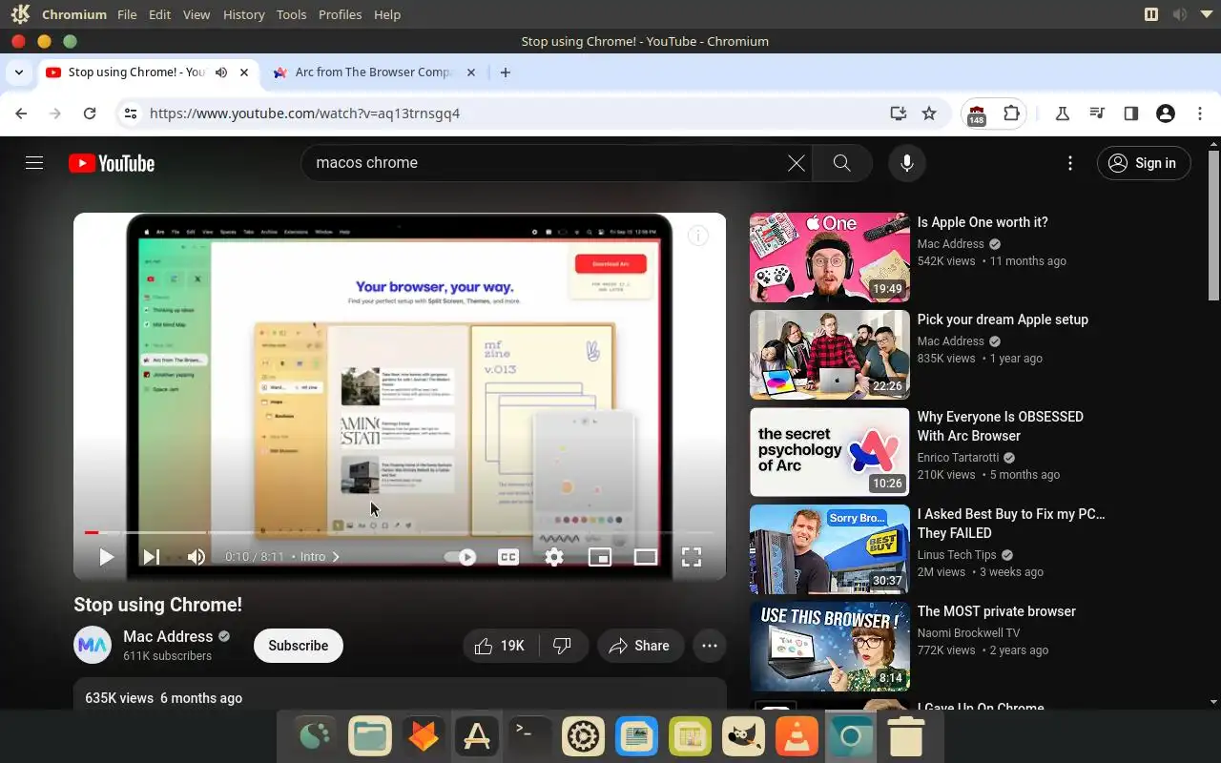
Task: Mute the tab via its audio icon
Action: (221, 72)
